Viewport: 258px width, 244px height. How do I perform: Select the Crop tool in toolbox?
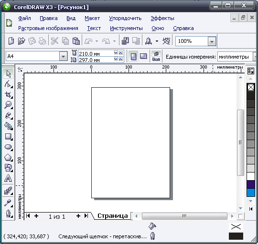point(8,95)
